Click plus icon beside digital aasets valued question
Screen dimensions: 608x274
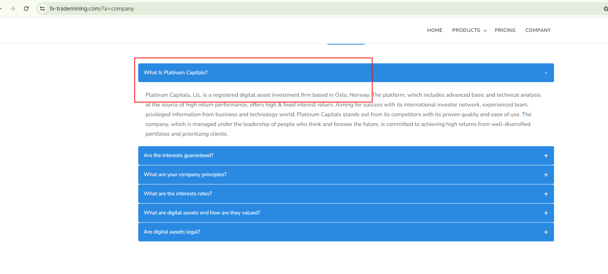[546, 213]
